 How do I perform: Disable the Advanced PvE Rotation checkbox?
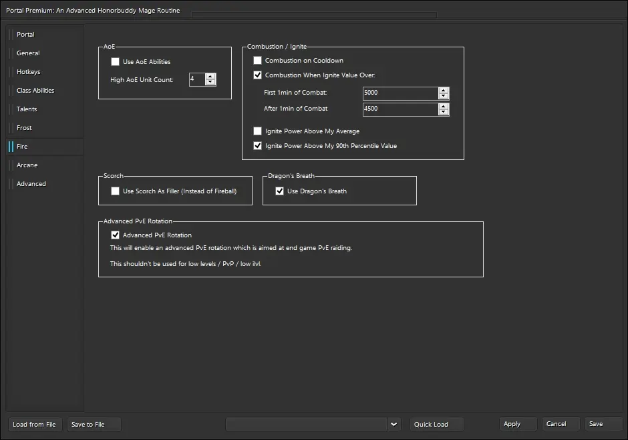(116, 235)
